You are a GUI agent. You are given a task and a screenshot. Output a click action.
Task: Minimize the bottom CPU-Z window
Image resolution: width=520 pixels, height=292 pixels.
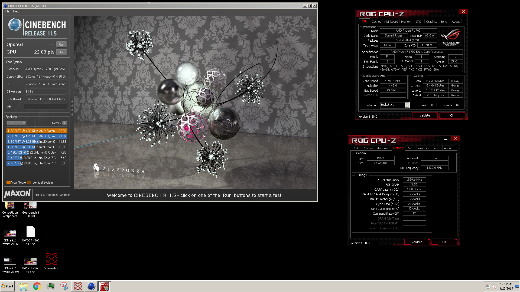[x=446, y=139]
